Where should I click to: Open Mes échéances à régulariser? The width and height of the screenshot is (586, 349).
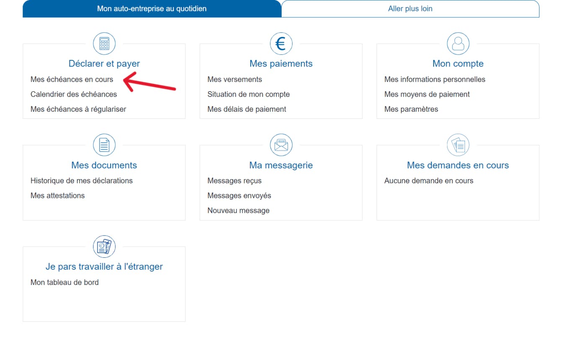pyautogui.click(x=78, y=109)
